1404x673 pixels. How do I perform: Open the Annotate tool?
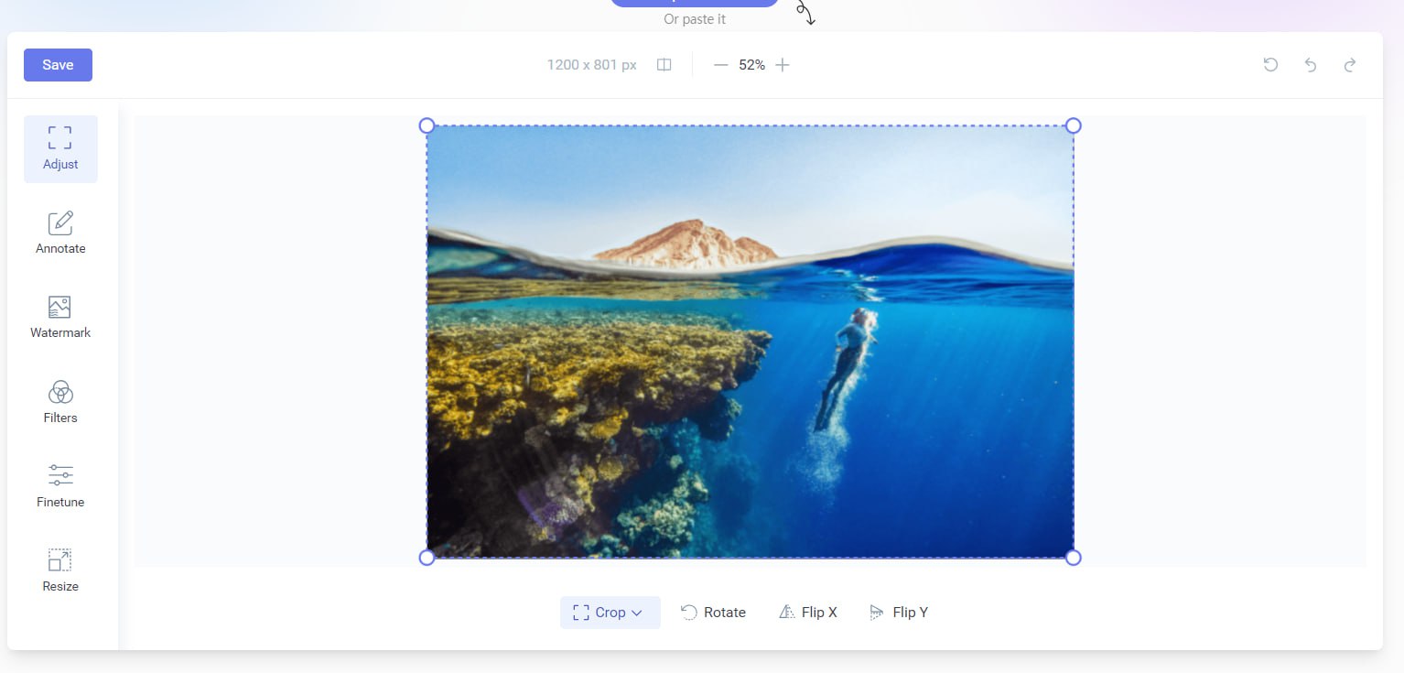point(60,233)
